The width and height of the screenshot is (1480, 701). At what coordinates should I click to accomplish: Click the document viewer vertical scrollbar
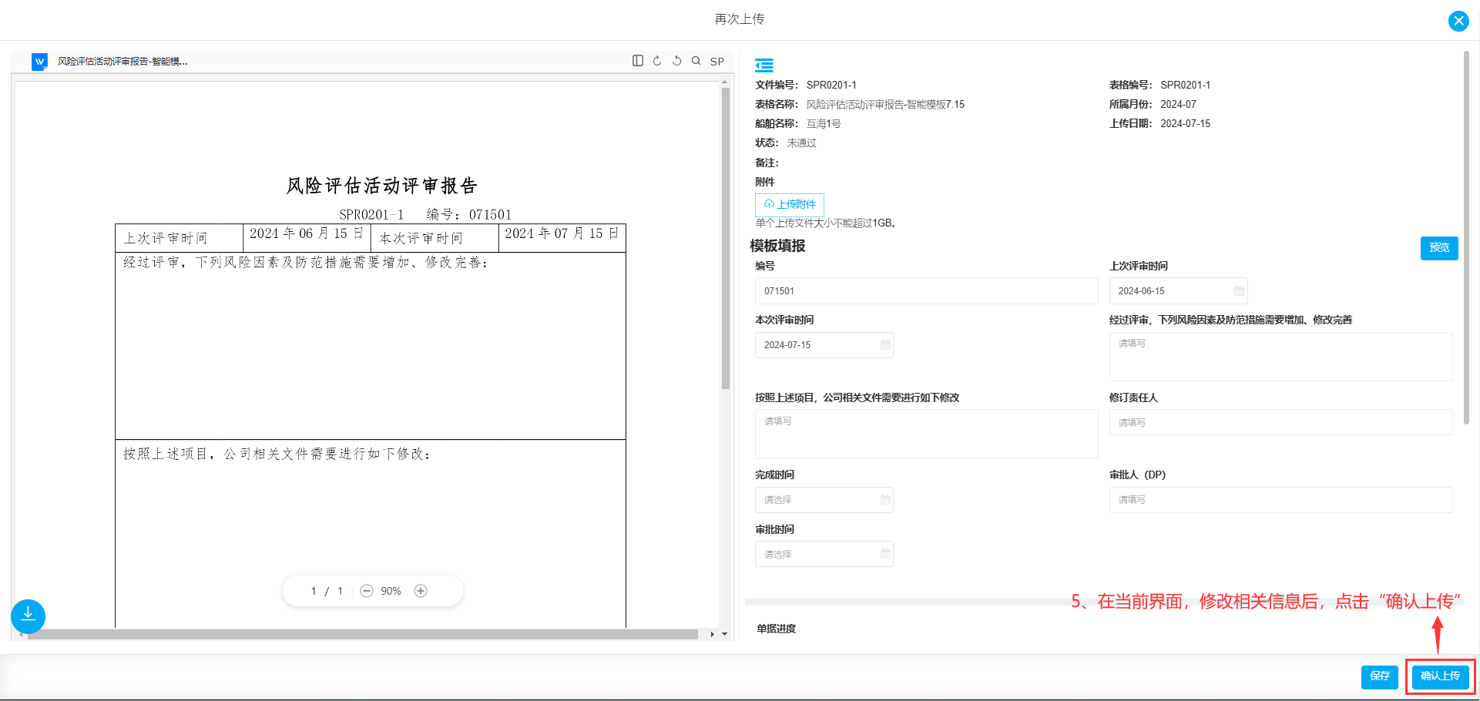(x=726, y=239)
